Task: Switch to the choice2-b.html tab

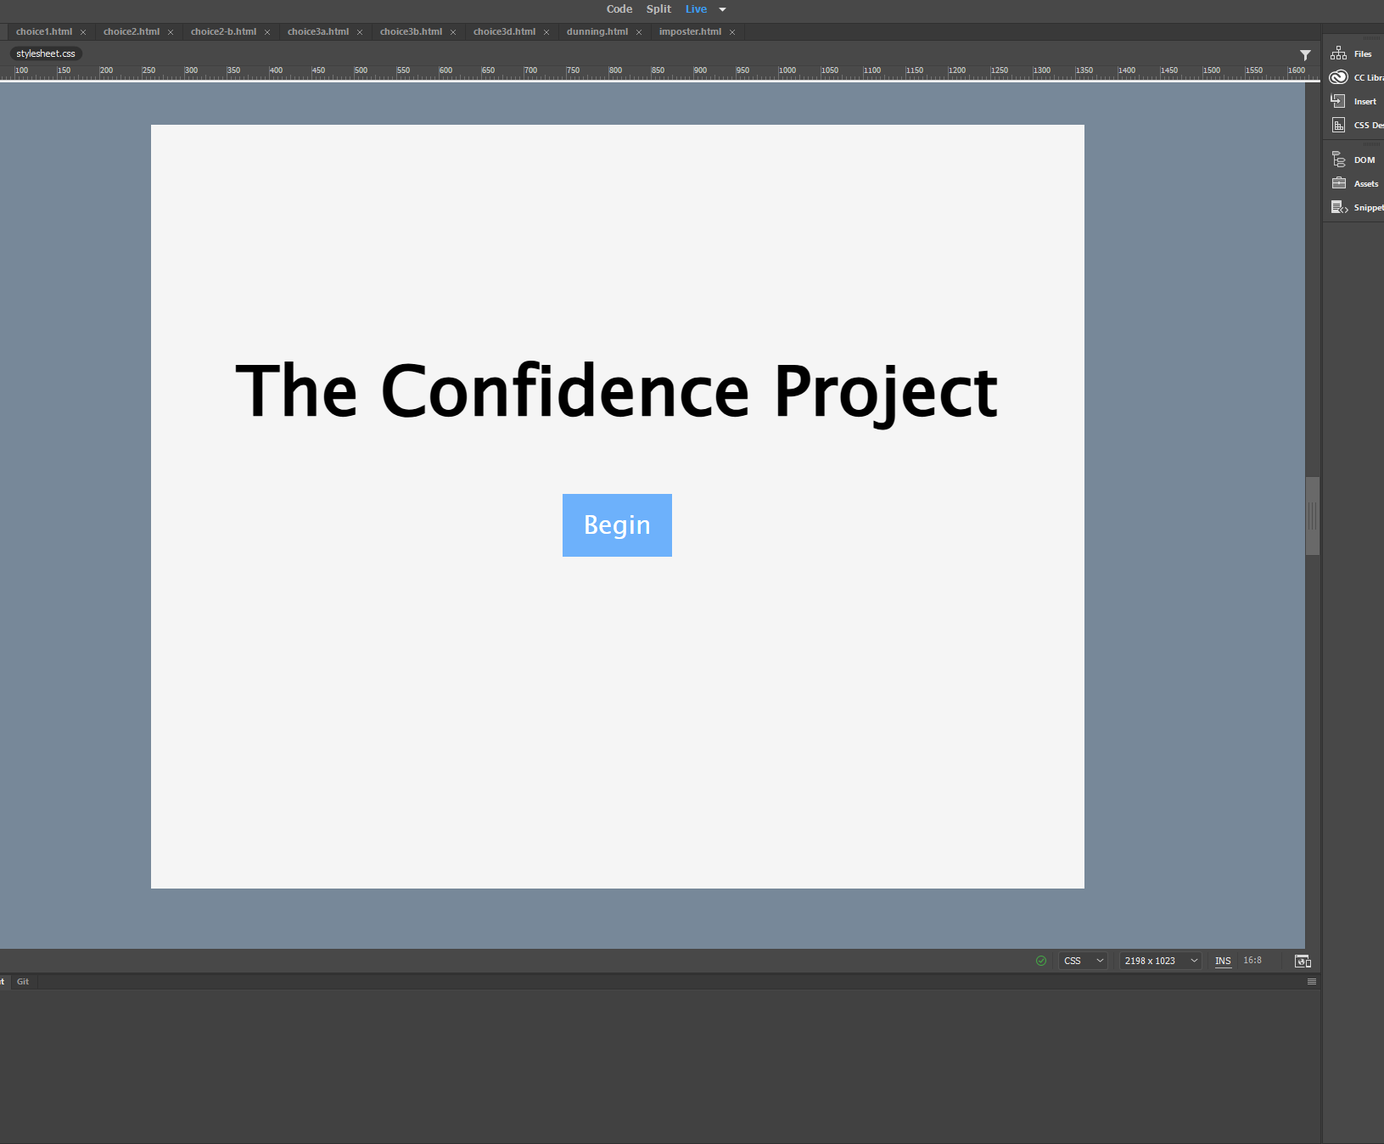Action: pyautogui.click(x=223, y=31)
